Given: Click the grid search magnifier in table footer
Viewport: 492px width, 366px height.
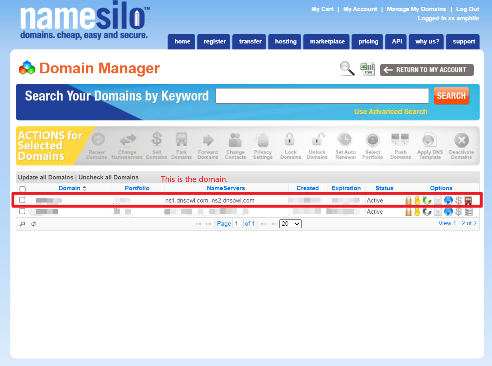Looking at the screenshot, I should 22,224.
